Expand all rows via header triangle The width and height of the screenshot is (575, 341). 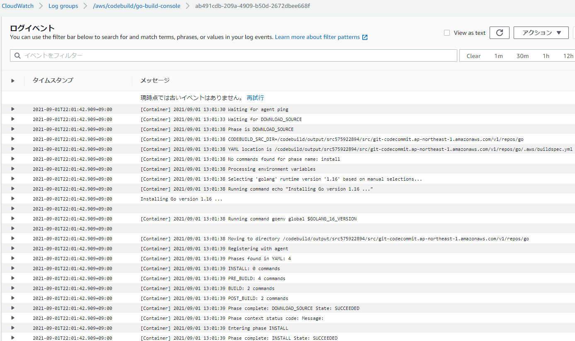[13, 81]
